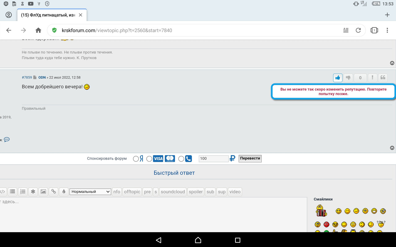Open the tab switcher showing 1 tab
The width and height of the screenshot is (396, 247).
[374, 30]
